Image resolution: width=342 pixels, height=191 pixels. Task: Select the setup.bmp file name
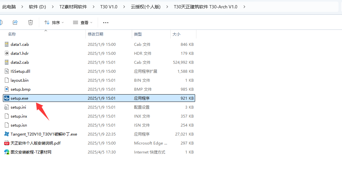[21, 89]
